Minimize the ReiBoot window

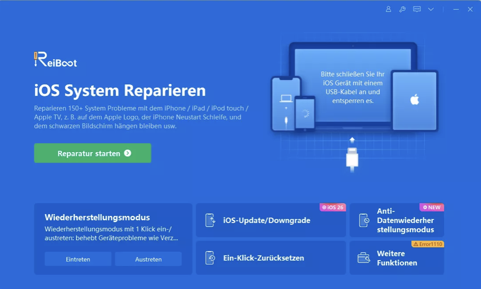pyautogui.click(x=456, y=9)
